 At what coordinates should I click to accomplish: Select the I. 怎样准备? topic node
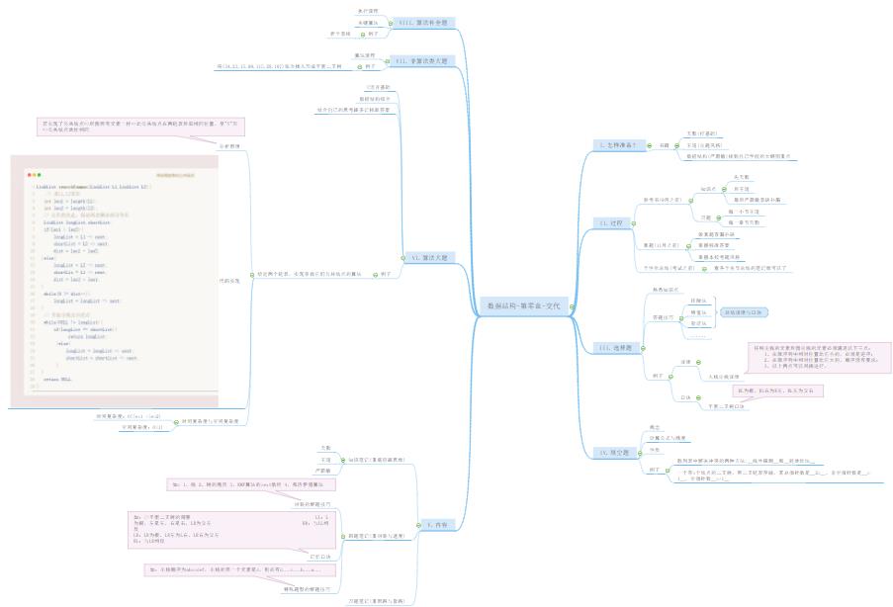(x=621, y=144)
